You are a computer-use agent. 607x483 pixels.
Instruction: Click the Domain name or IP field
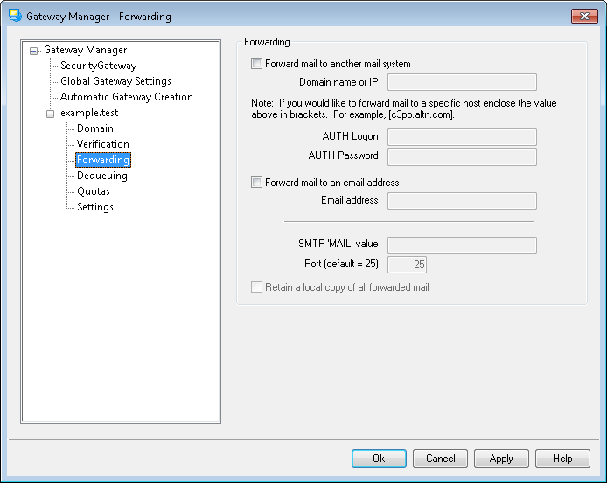pyautogui.click(x=462, y=82)
